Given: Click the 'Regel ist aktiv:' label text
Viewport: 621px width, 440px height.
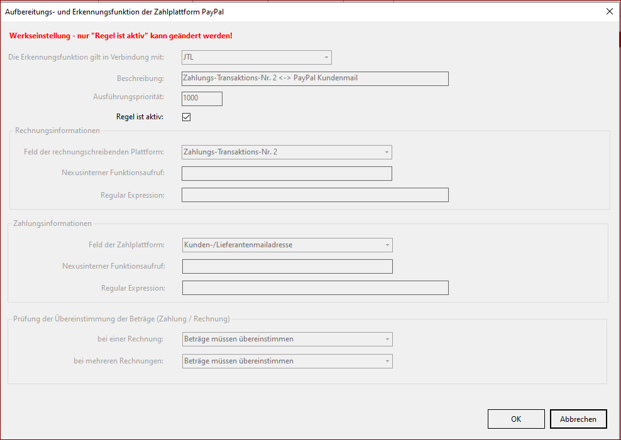Looking at the screenshot, I should [140, 117].
